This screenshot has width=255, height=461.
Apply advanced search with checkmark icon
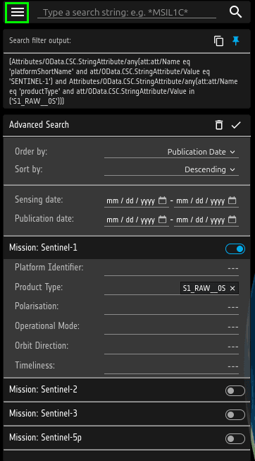click(x=236, y=125)
